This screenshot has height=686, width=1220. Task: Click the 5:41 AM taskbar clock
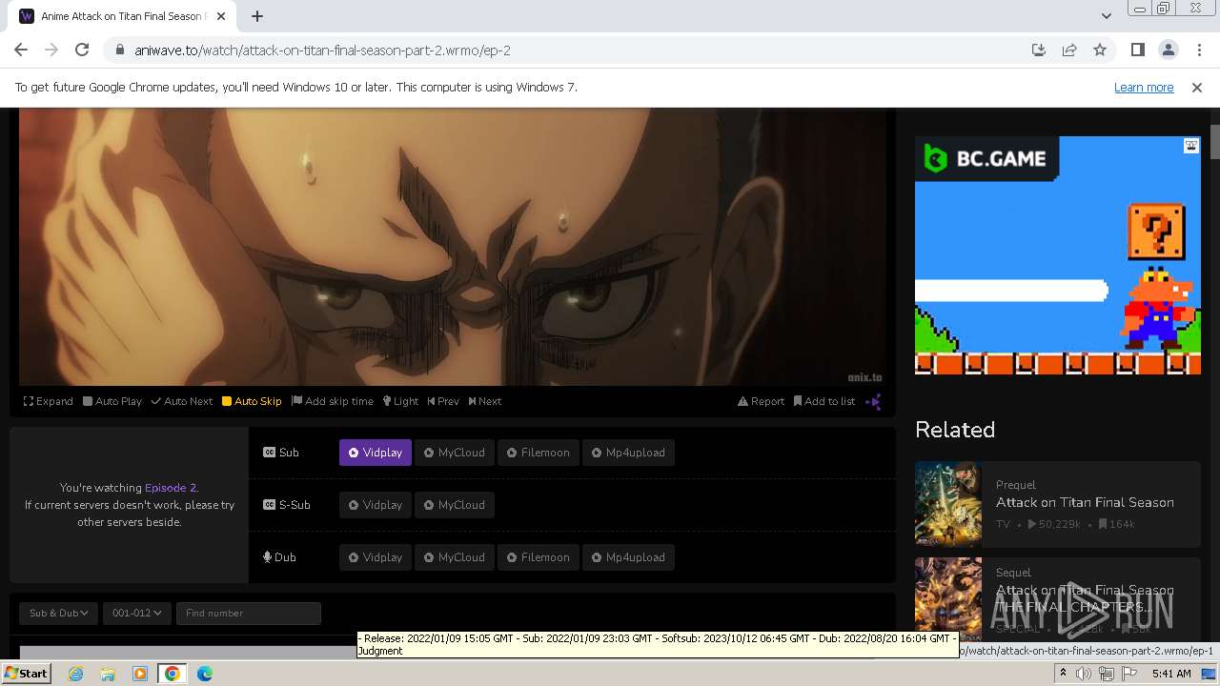pos(1171,674)
